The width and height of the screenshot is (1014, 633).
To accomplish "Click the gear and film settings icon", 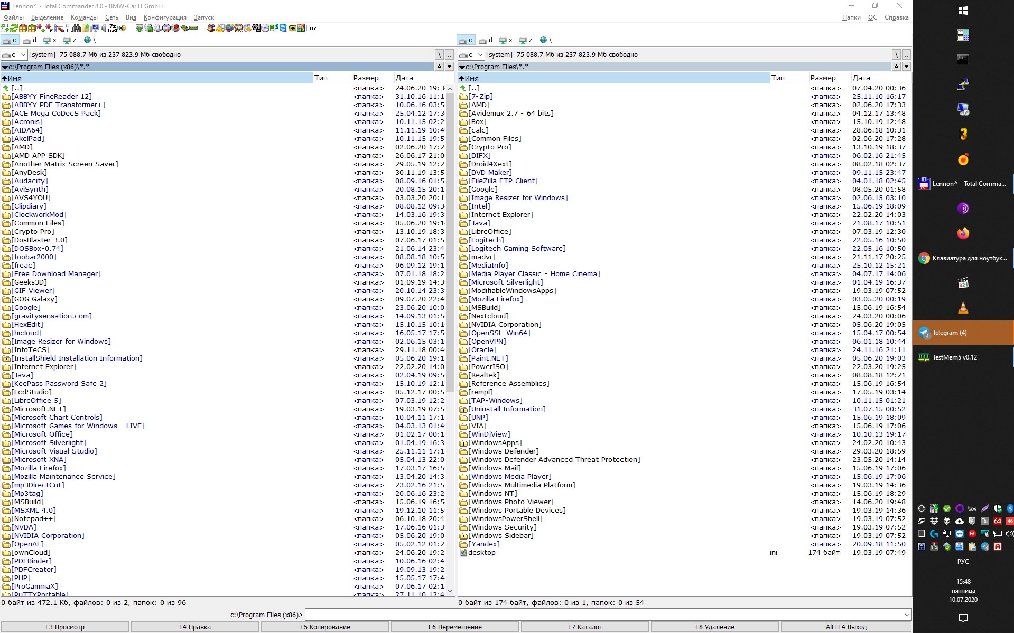I will [256, 28].
